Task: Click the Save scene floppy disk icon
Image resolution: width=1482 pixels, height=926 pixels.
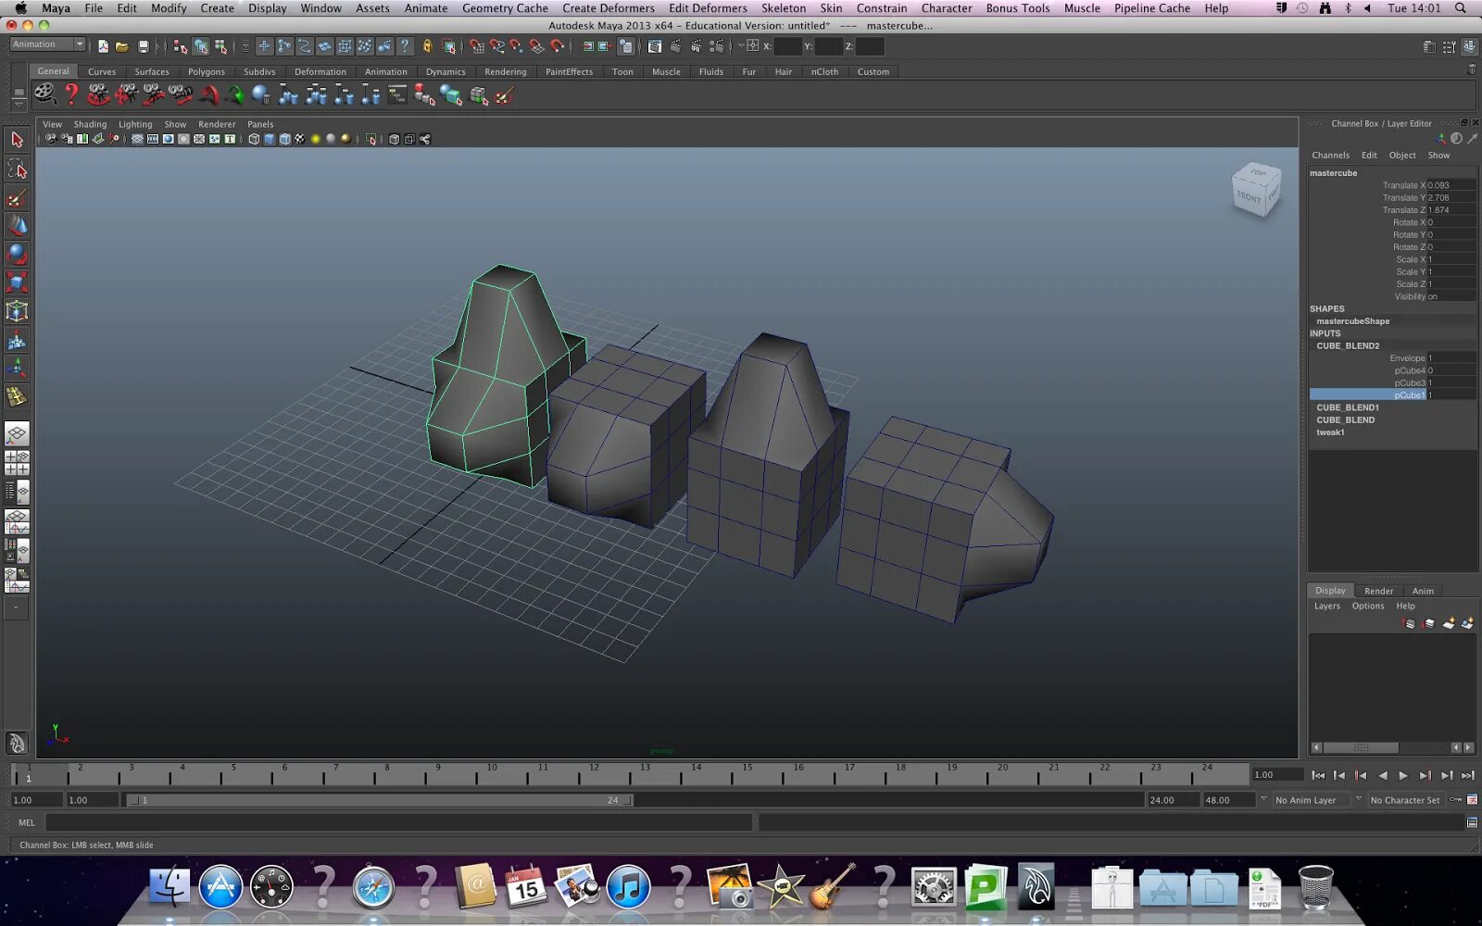Action: pos(144,46)
